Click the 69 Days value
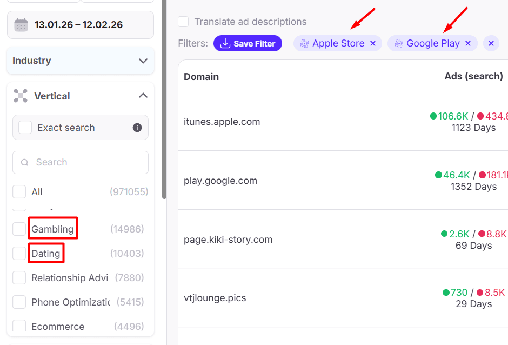 point(473,246)
